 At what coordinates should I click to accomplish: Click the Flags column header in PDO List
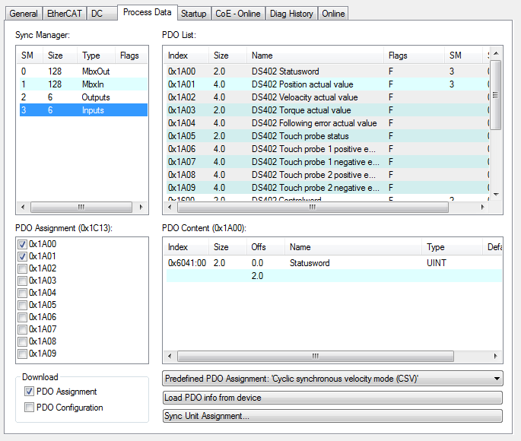[x=414, y=56]
